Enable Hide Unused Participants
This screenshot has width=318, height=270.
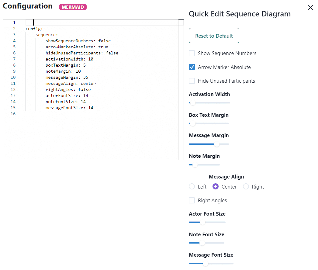[x=192, y=81]
